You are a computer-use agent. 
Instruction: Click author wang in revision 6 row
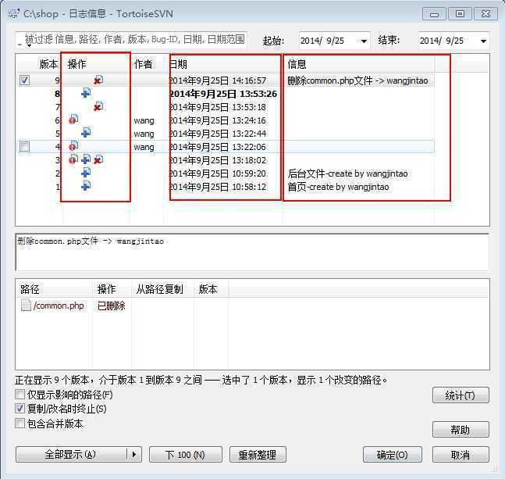click(x=144, y=120)
